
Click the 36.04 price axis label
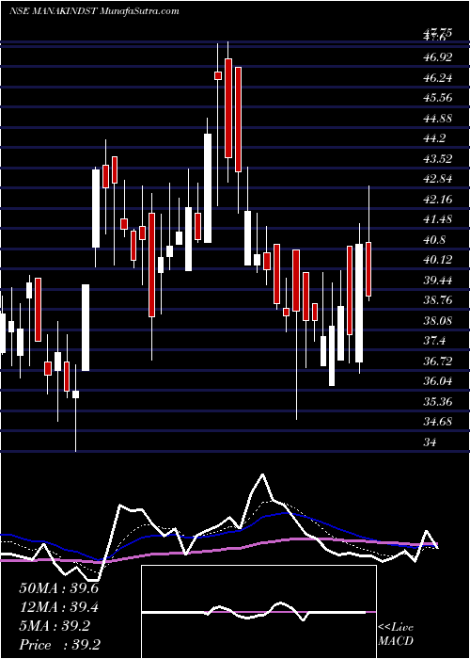(438, 381)
